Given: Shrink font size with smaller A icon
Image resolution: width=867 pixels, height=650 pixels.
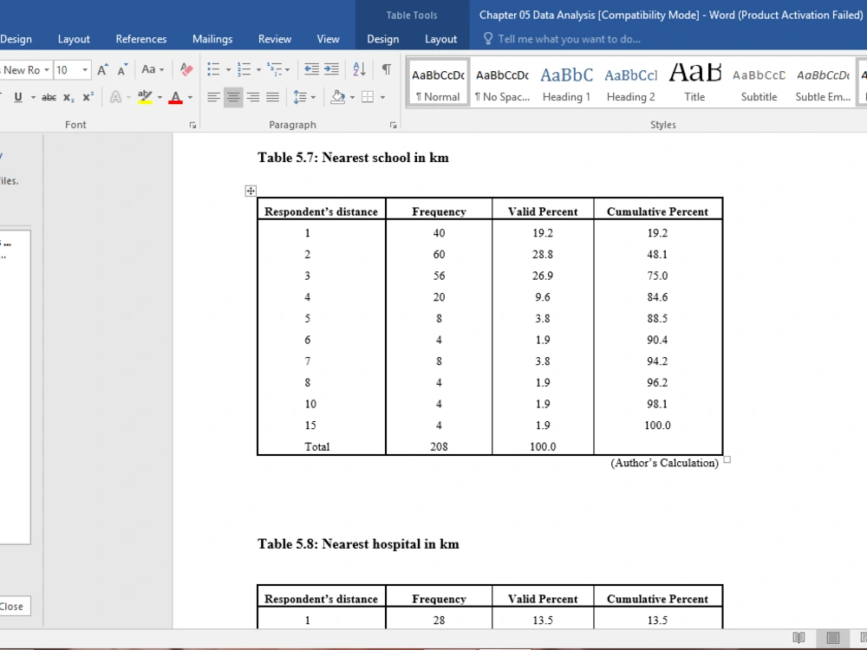Looking at the screenshot, I should pyautogui.click(x=122, y=69).
